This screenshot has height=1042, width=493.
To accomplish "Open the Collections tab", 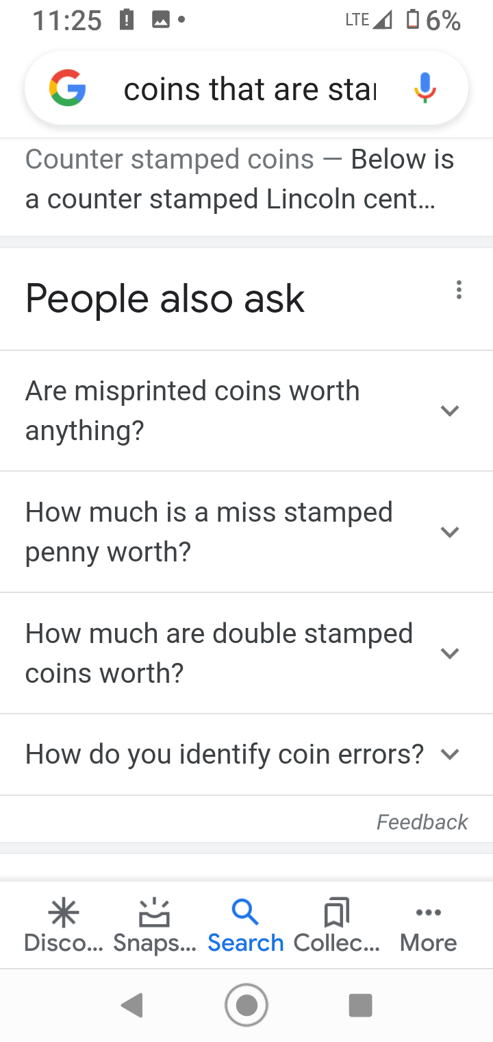I will tap(336, 925).
